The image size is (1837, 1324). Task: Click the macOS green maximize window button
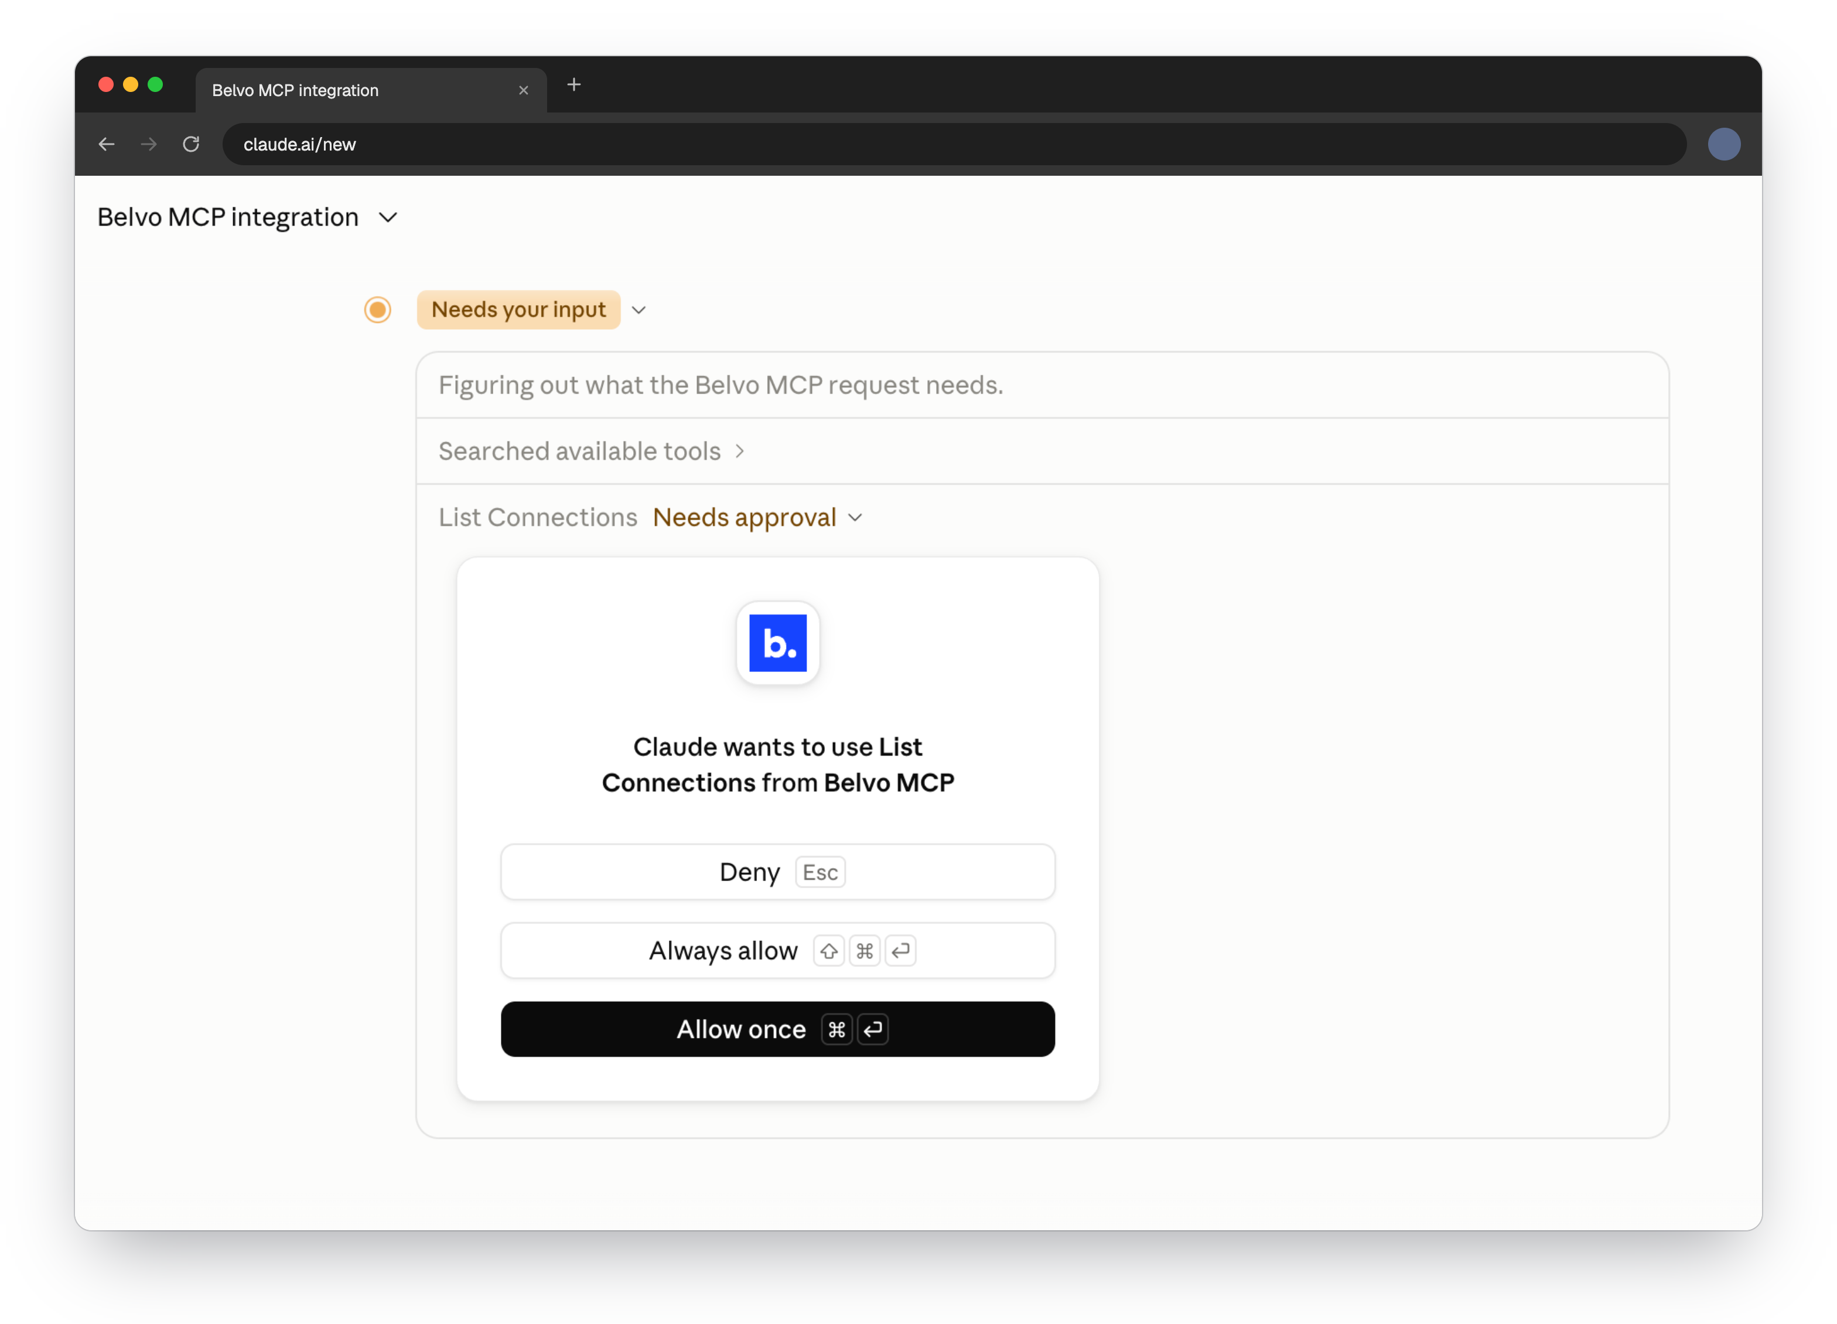pyautogui.click(x=155, y=84)
